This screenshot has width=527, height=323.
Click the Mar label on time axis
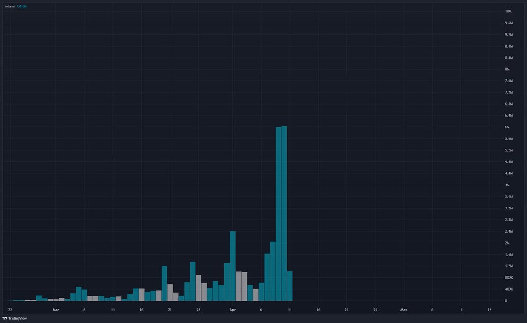pos(56,310)
